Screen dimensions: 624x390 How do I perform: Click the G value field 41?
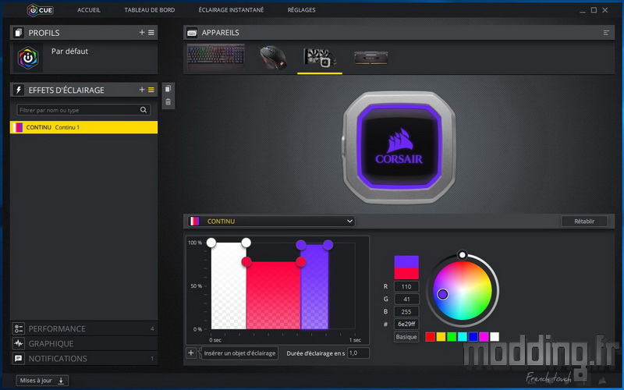[x=406, y=299]
